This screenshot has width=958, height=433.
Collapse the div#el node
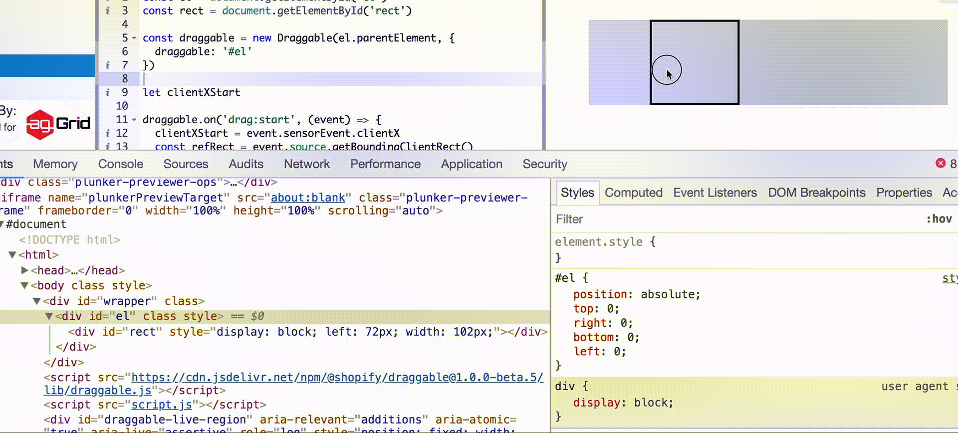coord(49,316)
